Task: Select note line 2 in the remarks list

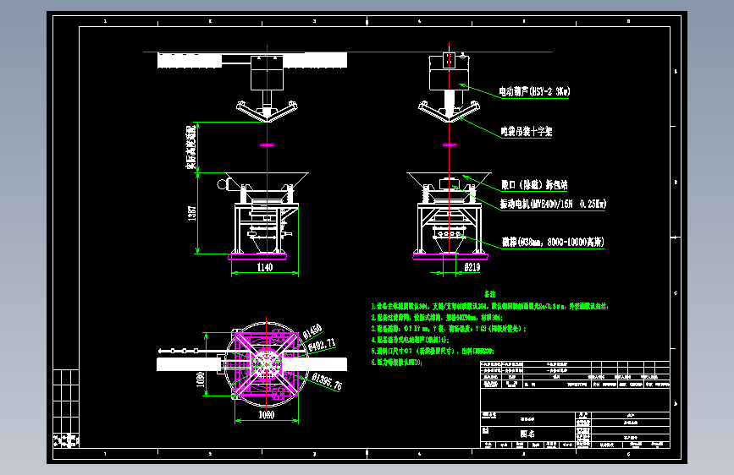Action: 437,318
